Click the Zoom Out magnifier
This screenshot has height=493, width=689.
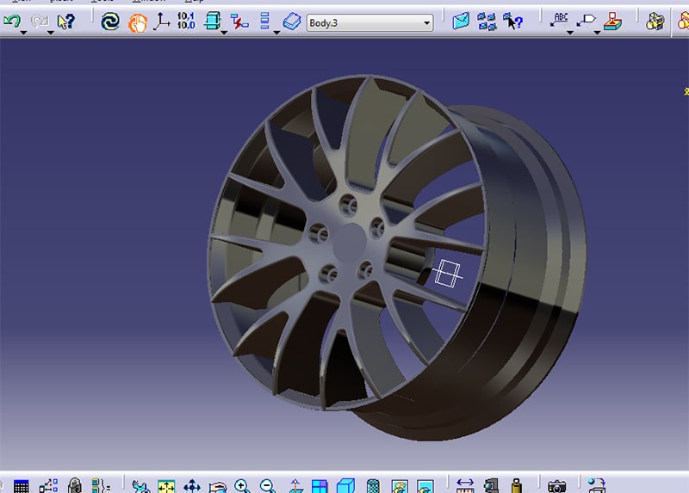(268, 486)
